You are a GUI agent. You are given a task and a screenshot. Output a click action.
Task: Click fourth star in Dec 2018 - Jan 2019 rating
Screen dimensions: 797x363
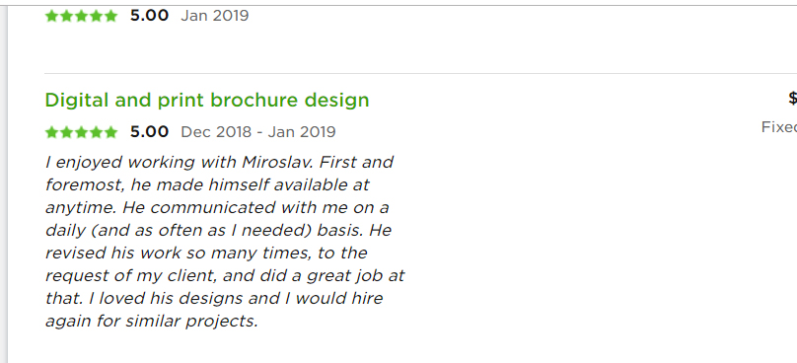pos(96,133)
